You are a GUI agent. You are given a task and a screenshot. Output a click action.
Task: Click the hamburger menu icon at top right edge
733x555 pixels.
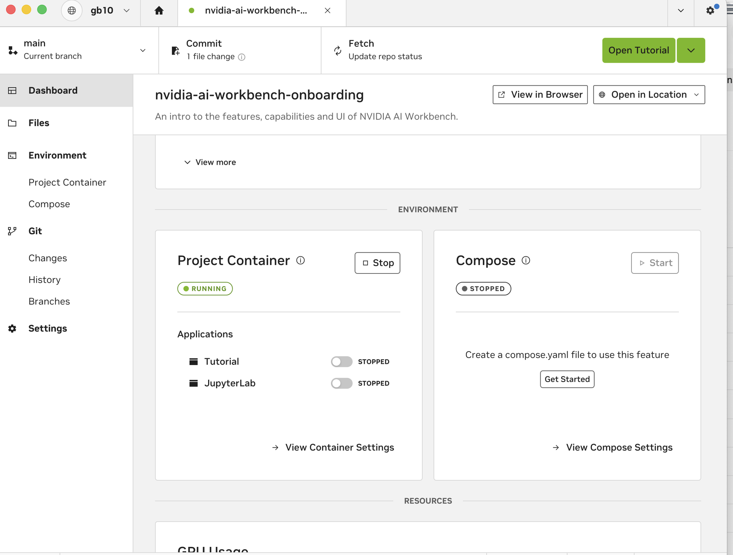730,10
